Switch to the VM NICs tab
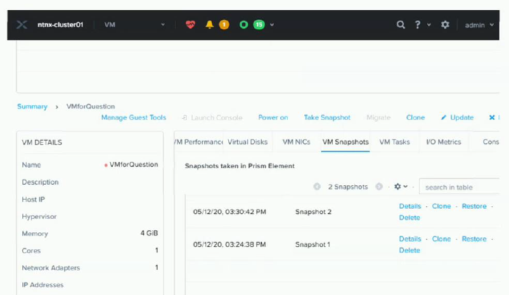 pyautogui.click(x=296, y=142)
